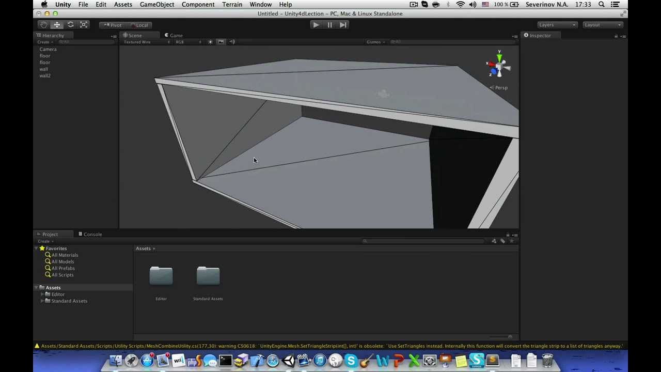Click the scene view search field
The height and width of the screenshot is (372, 661).
pyautogui.click(x=452, y=42)
